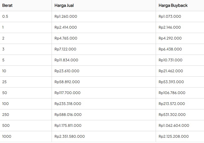Click sell price Rp23.610.000
The image size is (204, 143).
[x=67, y=71]
